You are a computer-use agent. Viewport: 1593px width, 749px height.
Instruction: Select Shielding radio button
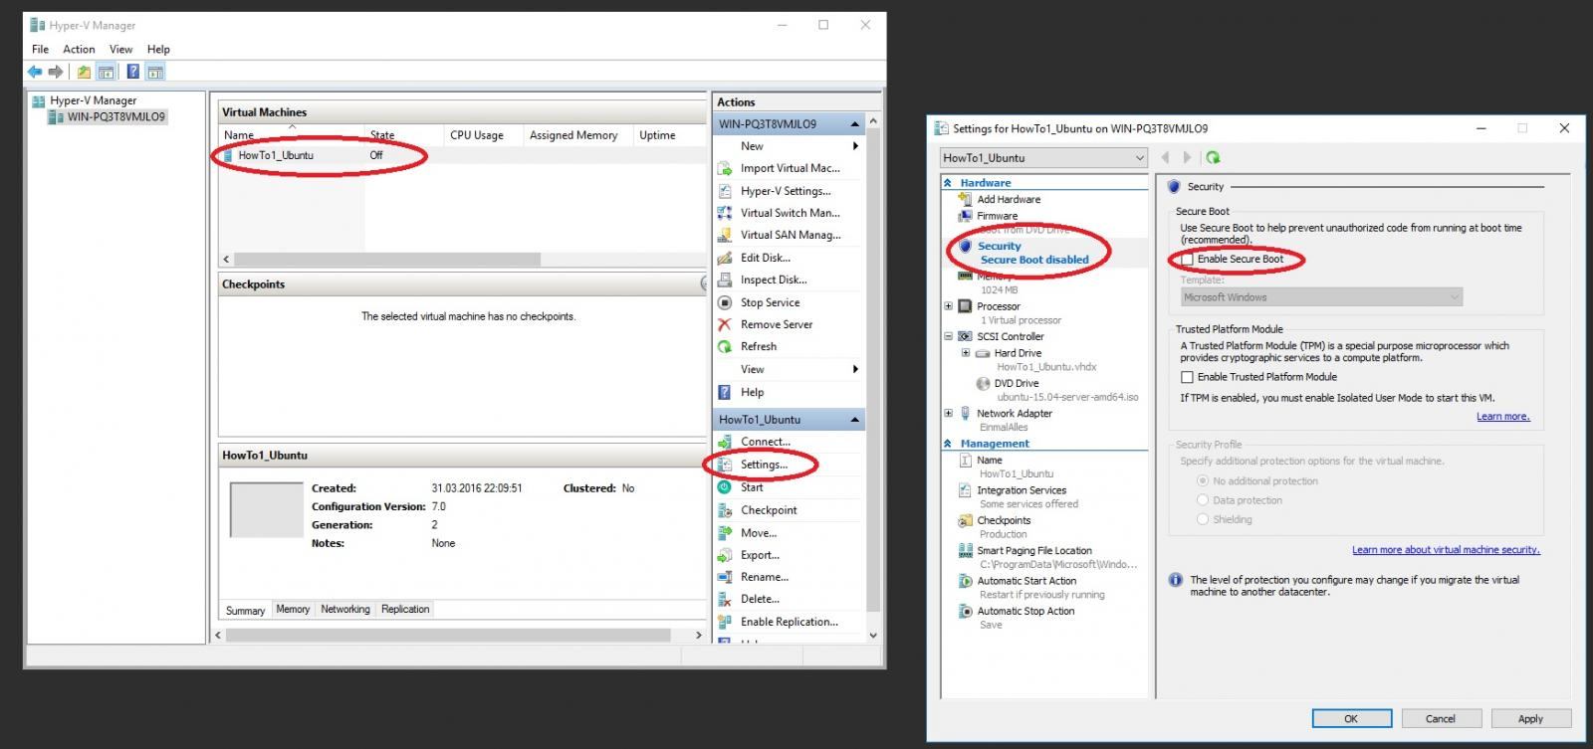tap(1203, 519)
